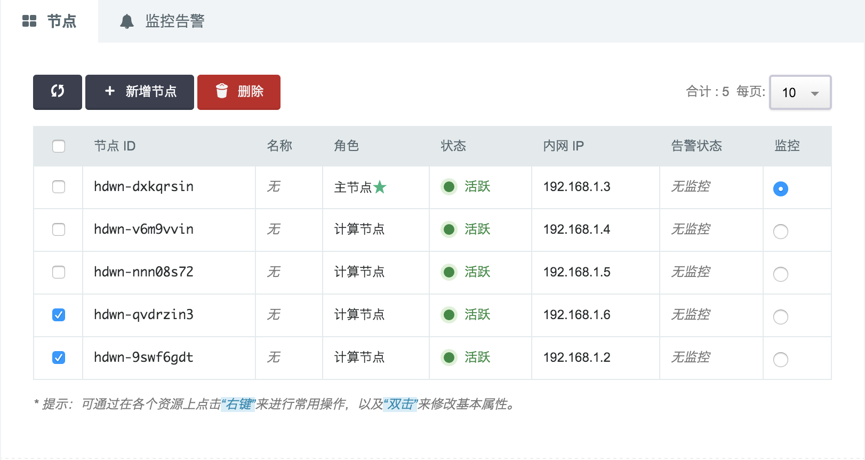Select monitor radio for 192.168.1.4
Viewport: 865px width, 460px height.
(x=781, y=232)
